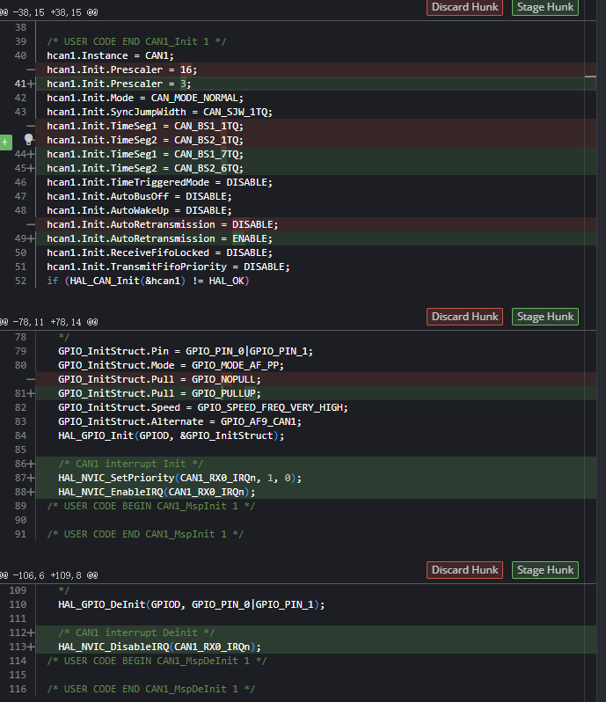The height and width of the screenshot is (702, 606).
Task: Stage the hunk with GPIO_PULLUP change
Action: tap(544, 317)
